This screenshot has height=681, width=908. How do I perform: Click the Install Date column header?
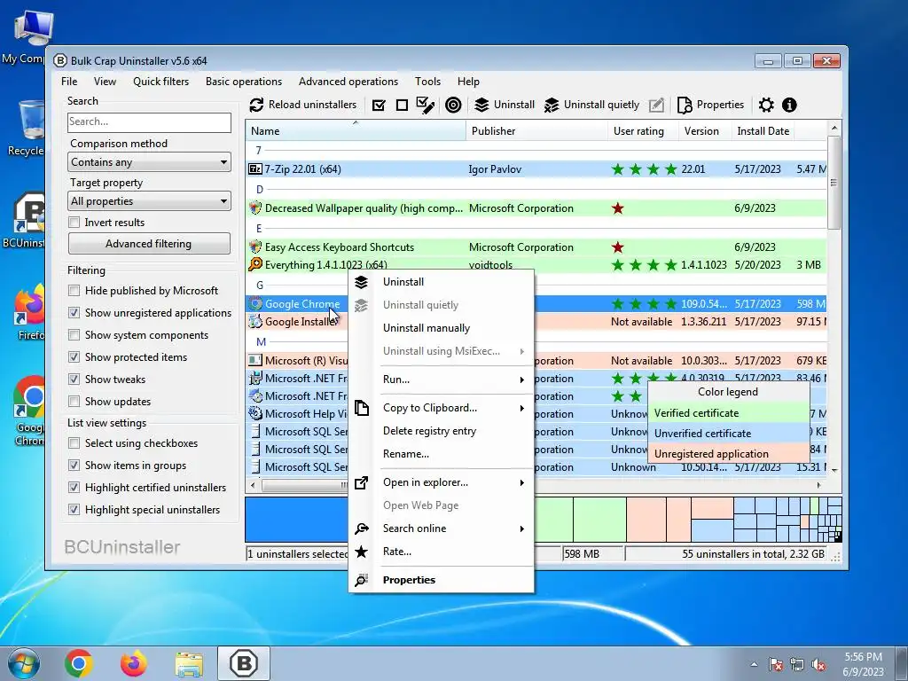pyautogui.click(x=763, y=131)
